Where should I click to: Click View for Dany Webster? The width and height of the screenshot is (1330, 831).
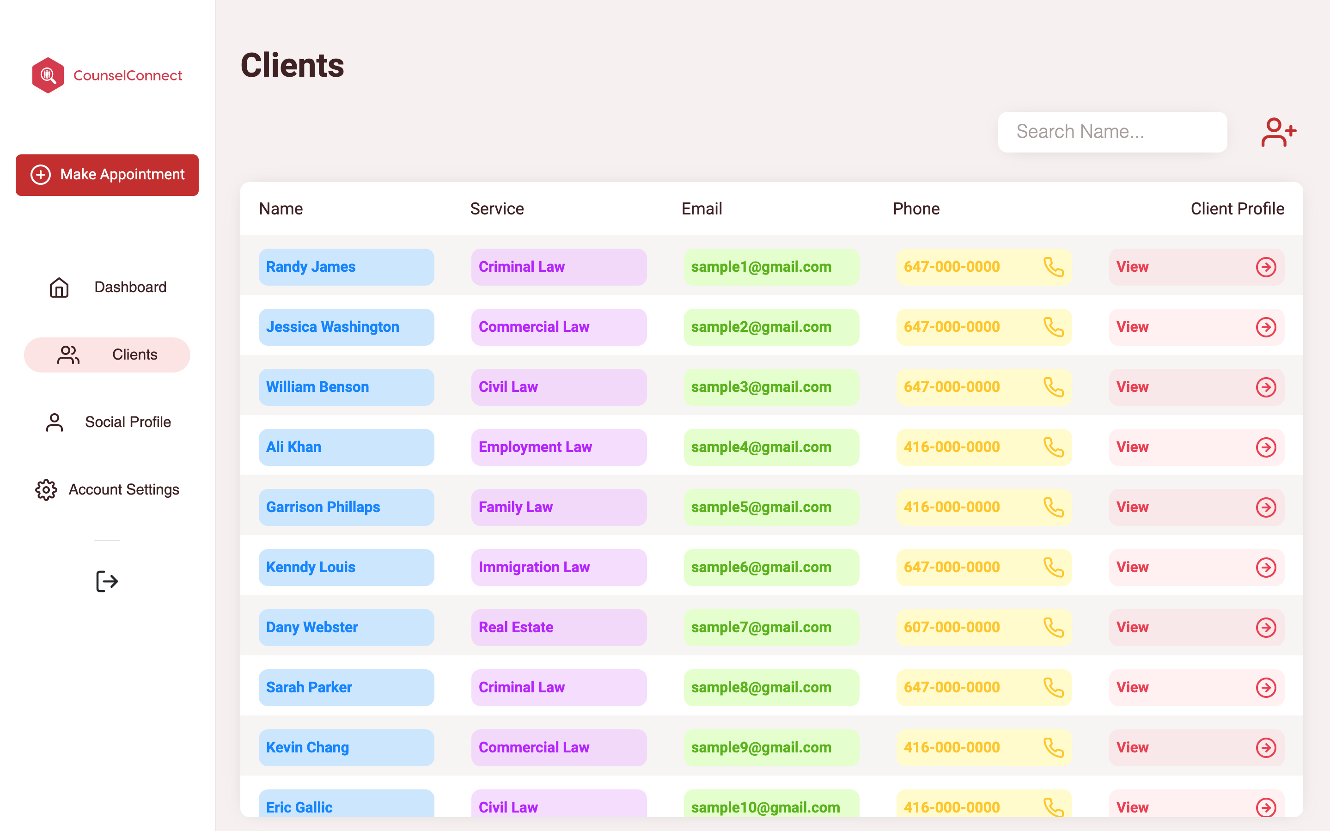click(x=1196, y=628)
